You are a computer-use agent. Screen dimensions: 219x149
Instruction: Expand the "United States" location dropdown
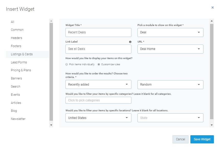98,118
